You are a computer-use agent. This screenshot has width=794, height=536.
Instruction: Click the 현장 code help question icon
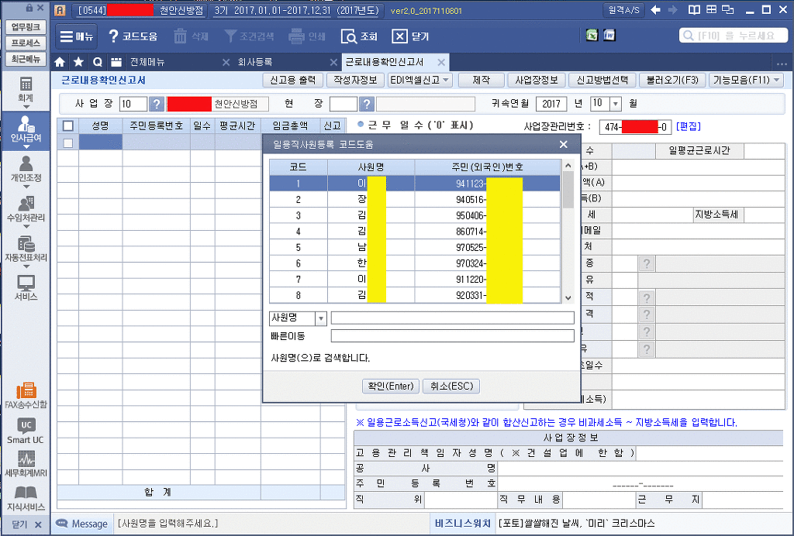[x=367, y=104]
